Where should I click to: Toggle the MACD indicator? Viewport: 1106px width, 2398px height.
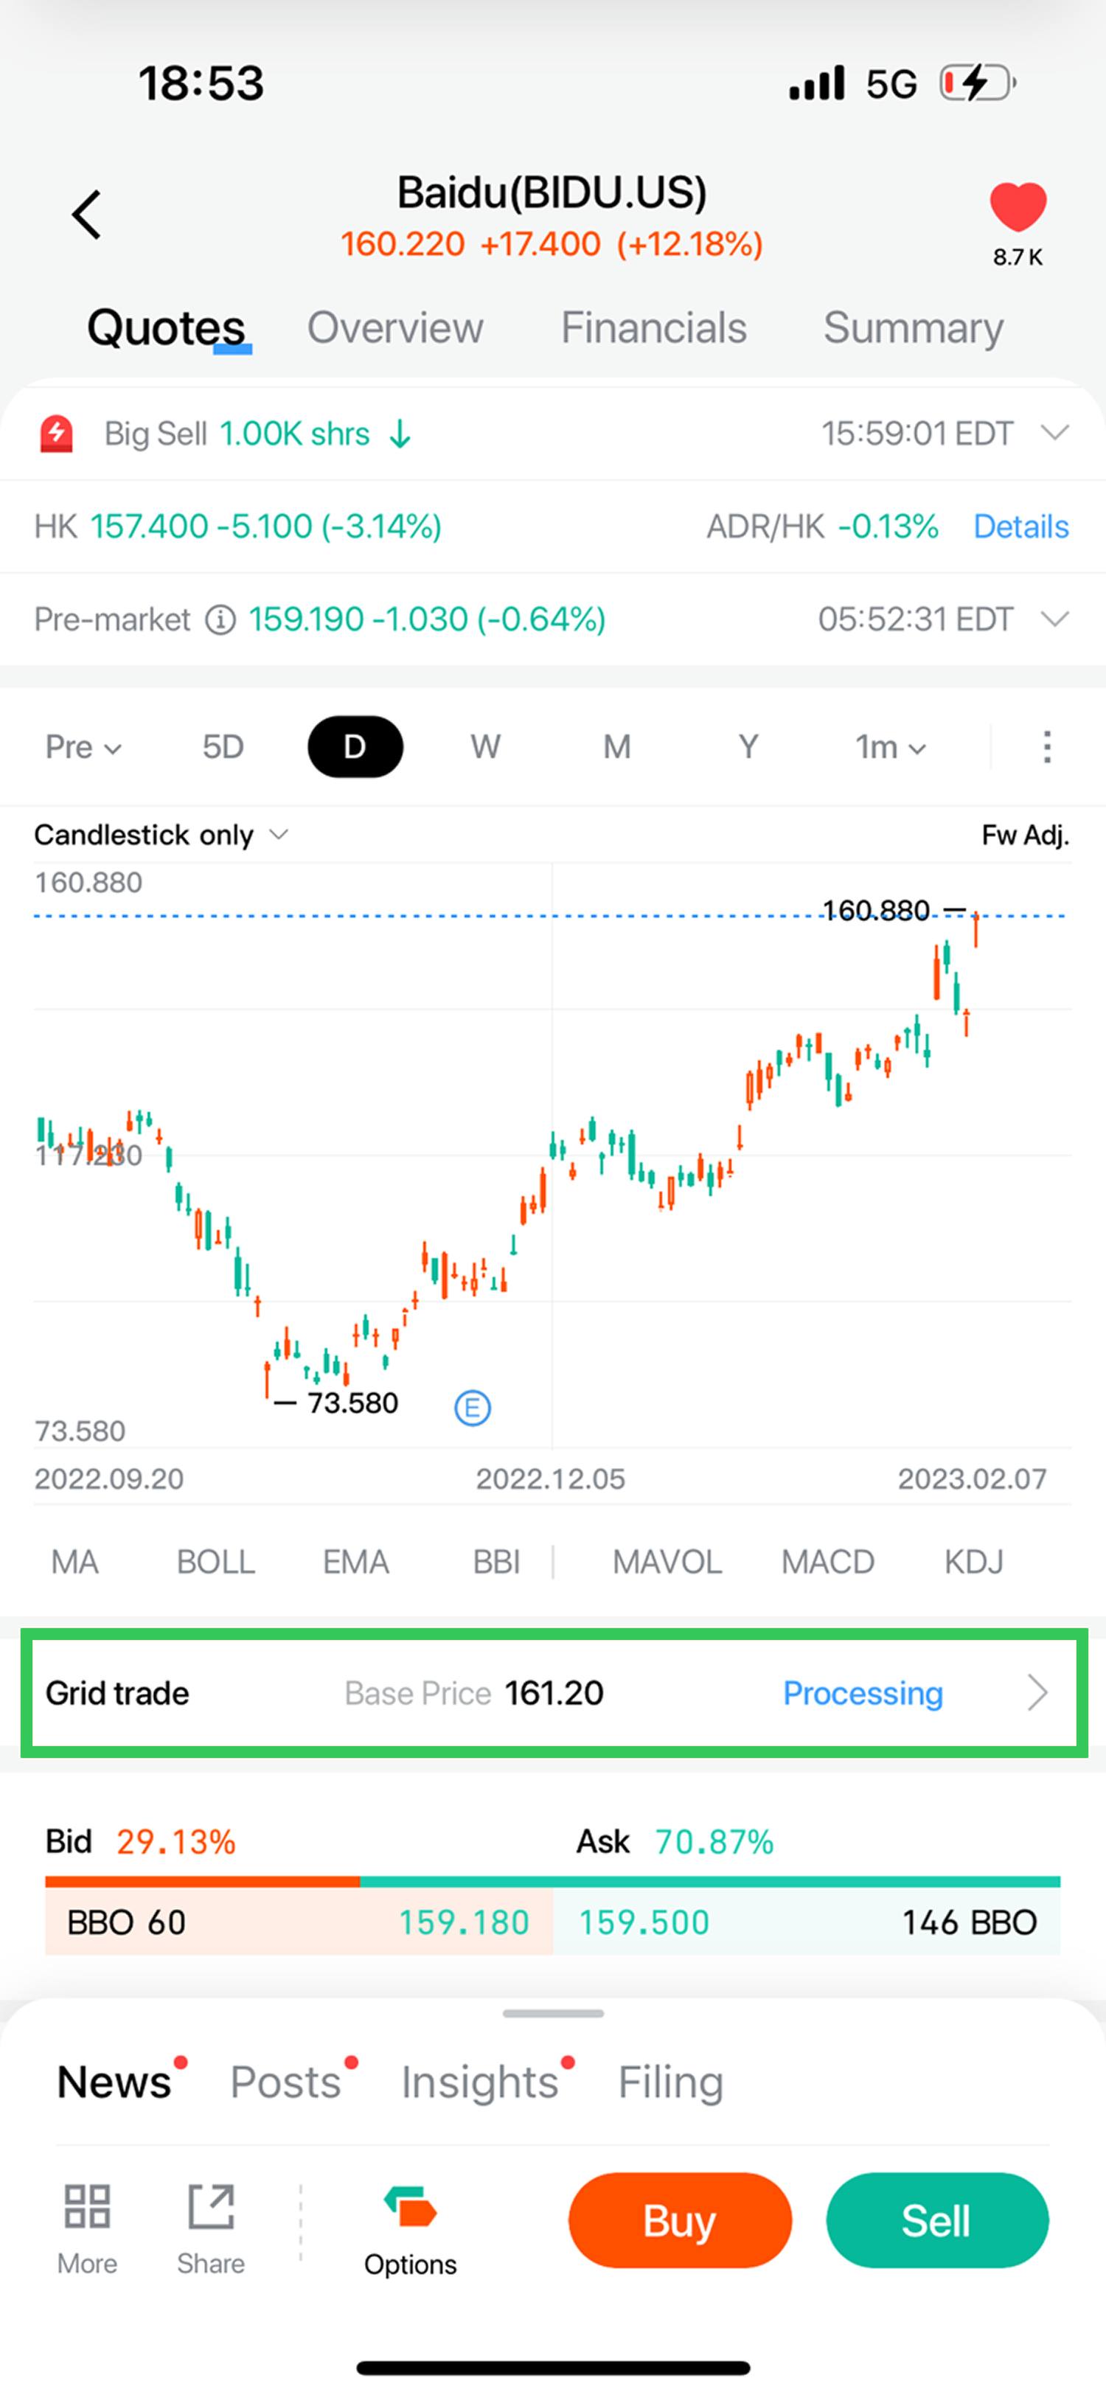point(827,1562)
